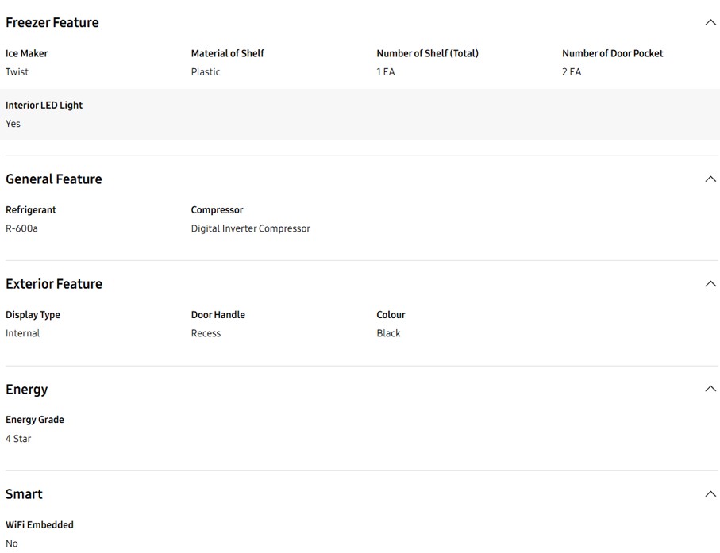Screen dimensions: 720x553
Task: Collapse Exterior Feature section using chevron arrow
Action: (710, 284)
